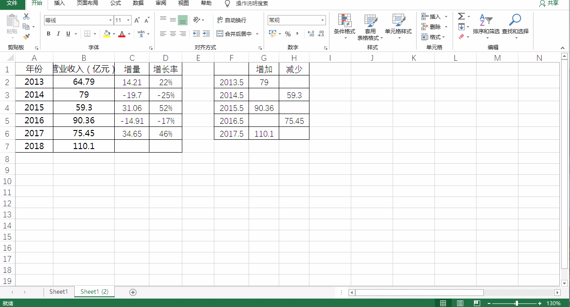Switch to the 插入 ribbon tab
The image size is (570, 307).
click(59, 4)
